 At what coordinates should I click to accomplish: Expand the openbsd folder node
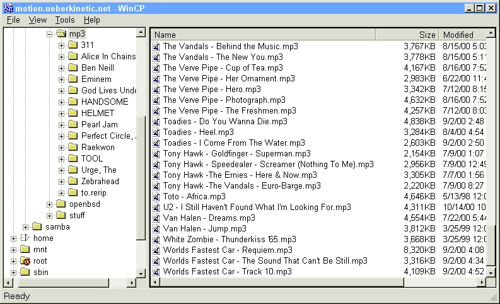tap(49, 204)
